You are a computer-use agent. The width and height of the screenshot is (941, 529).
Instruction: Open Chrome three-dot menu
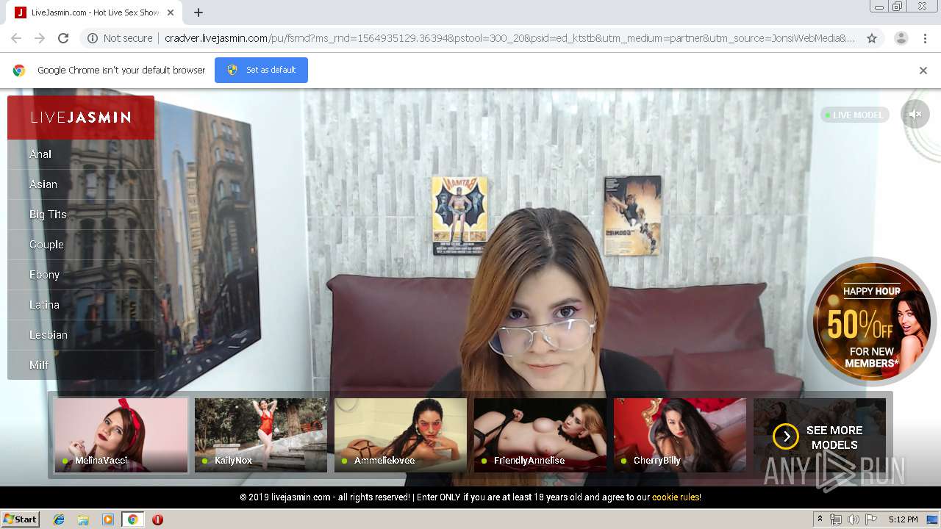tap(925, 38)
